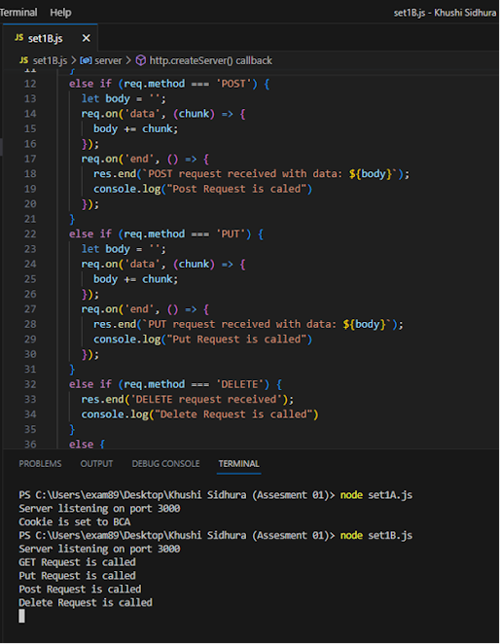The width and height of the screenshot is (500, 644).
Task: Switch to the PROBLEMS panel tab
Action: click(x=40, y=464)
